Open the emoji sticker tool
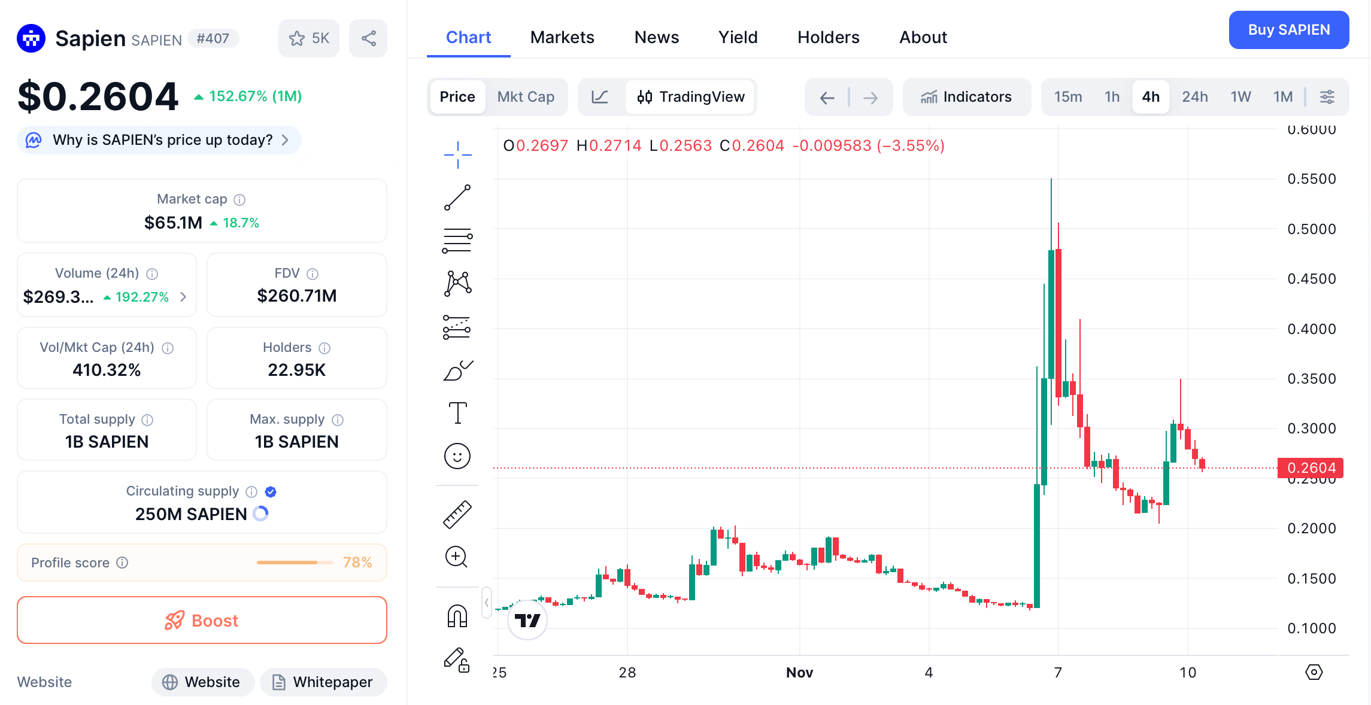This screenshot has width=1371, height=705. 457,456
